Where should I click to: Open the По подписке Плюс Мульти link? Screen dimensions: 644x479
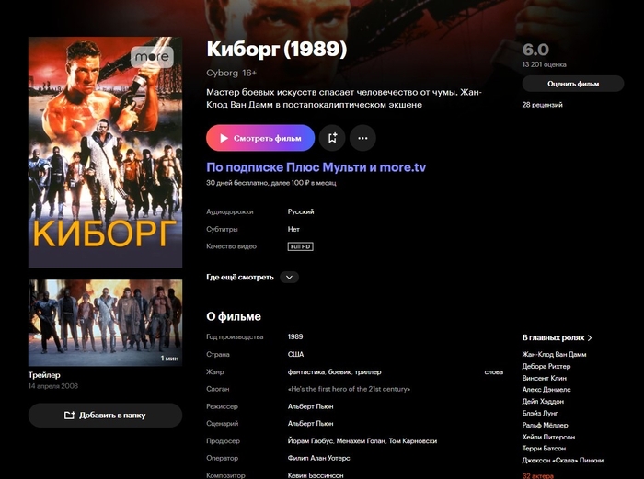(x=316, y=167)
